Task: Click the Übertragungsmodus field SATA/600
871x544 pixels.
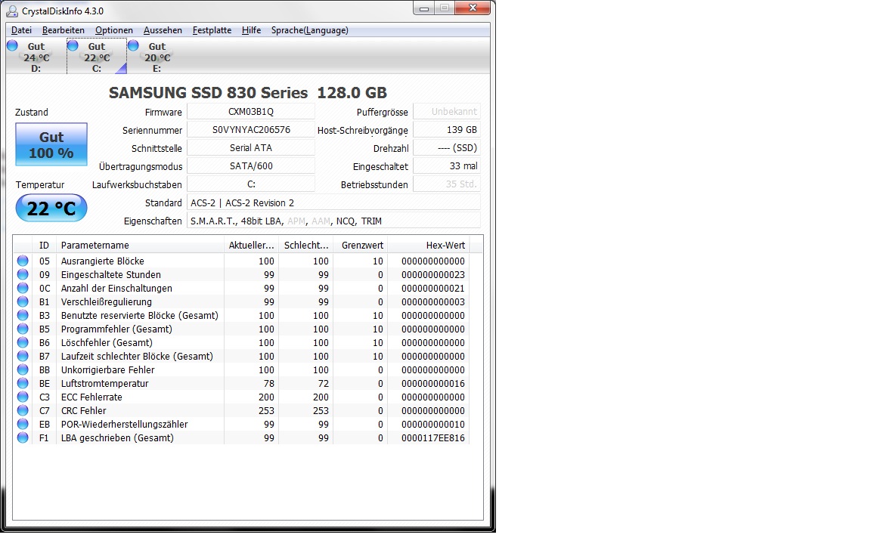Action: click(251, 166)
